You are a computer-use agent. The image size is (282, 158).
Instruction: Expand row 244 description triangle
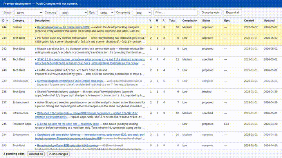tap(36, 27)
